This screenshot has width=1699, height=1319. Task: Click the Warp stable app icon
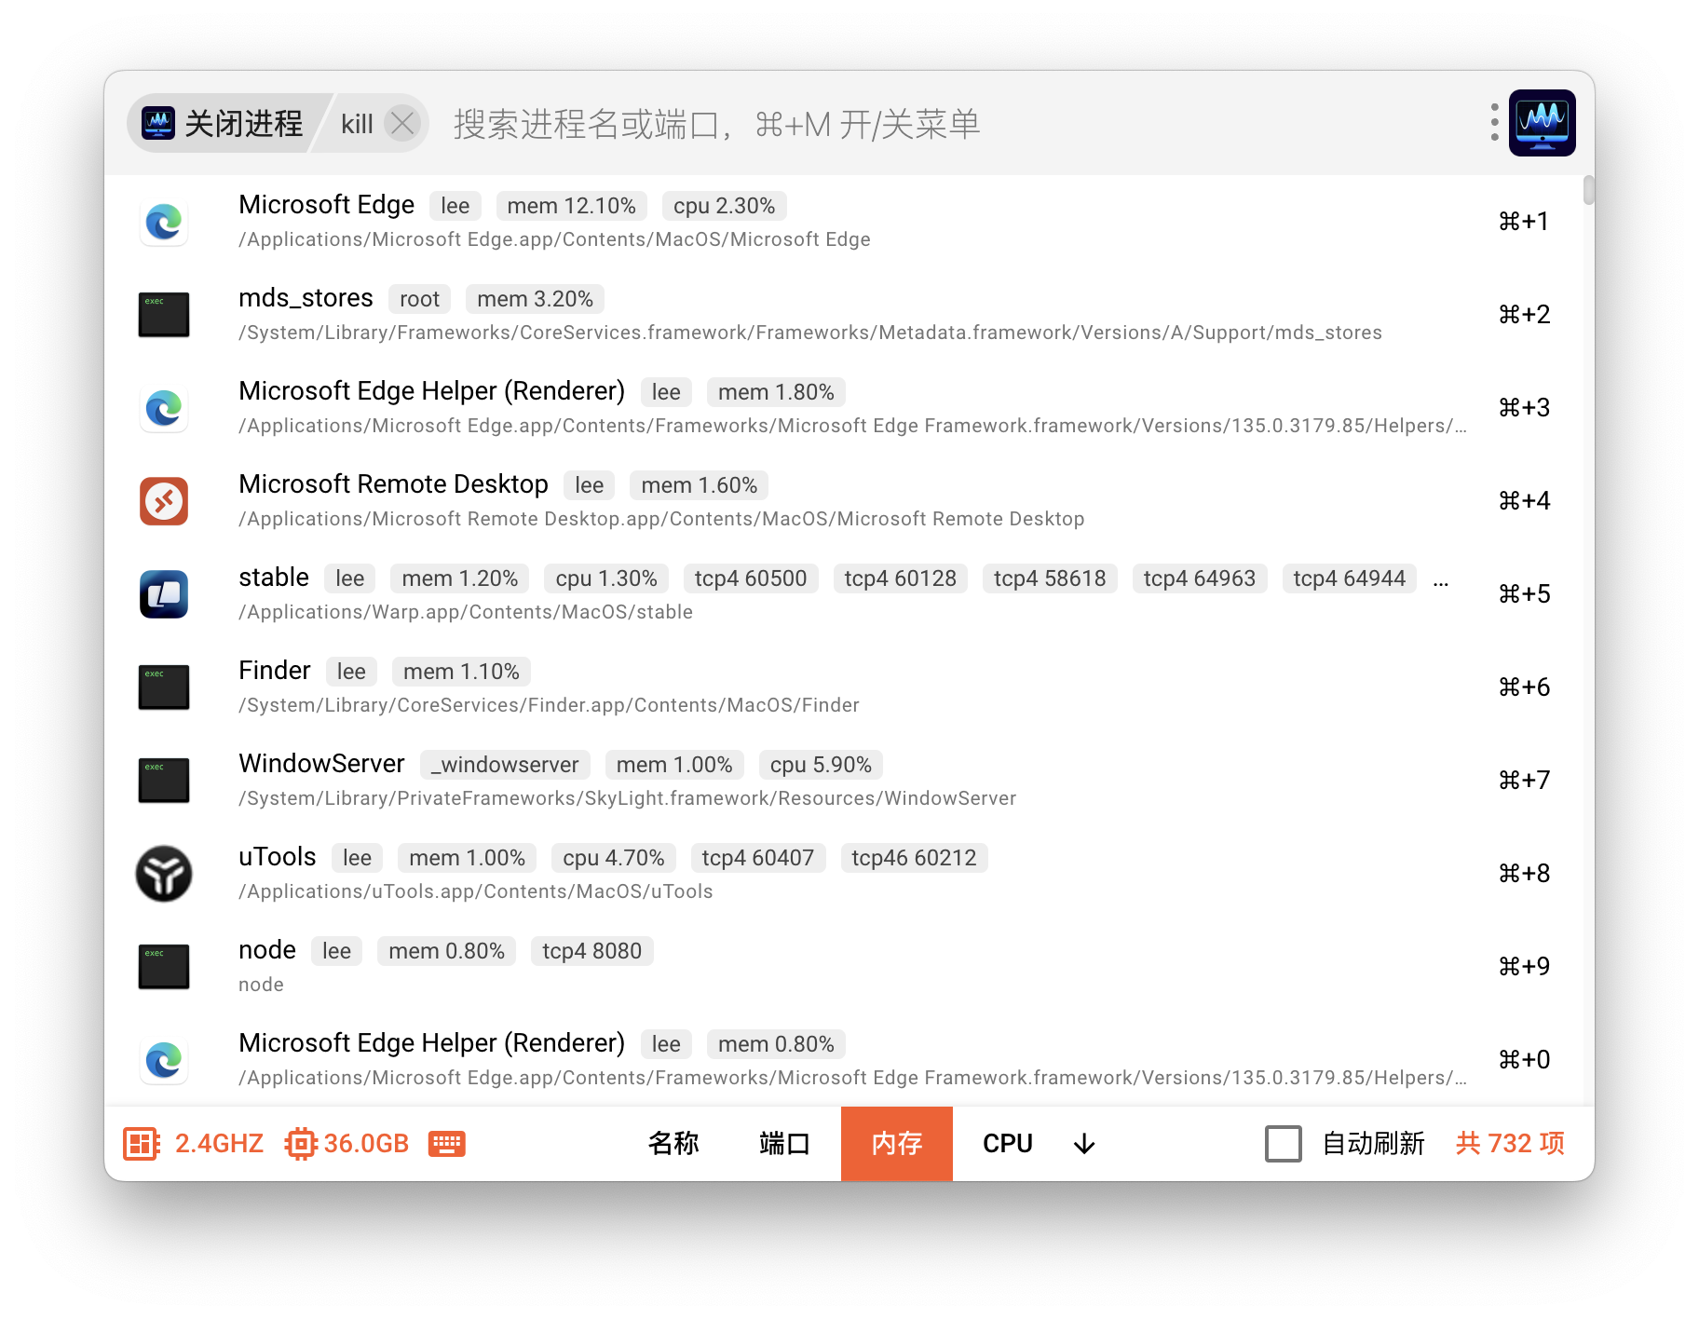coord(164,594)
